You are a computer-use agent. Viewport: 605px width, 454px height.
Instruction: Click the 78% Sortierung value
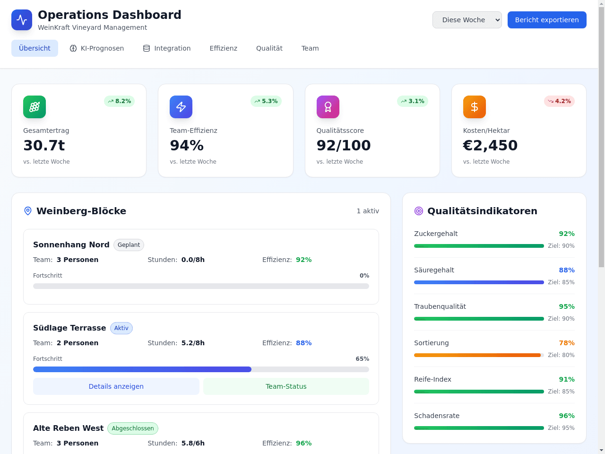[567, 343]
